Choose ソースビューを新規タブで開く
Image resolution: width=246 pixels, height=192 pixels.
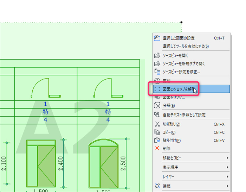tap(192, 64)
